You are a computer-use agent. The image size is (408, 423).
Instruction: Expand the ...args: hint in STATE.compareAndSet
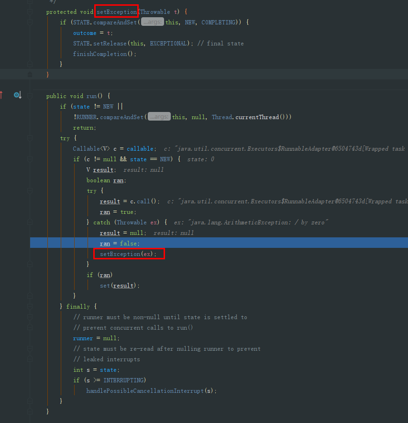point(153,22)
